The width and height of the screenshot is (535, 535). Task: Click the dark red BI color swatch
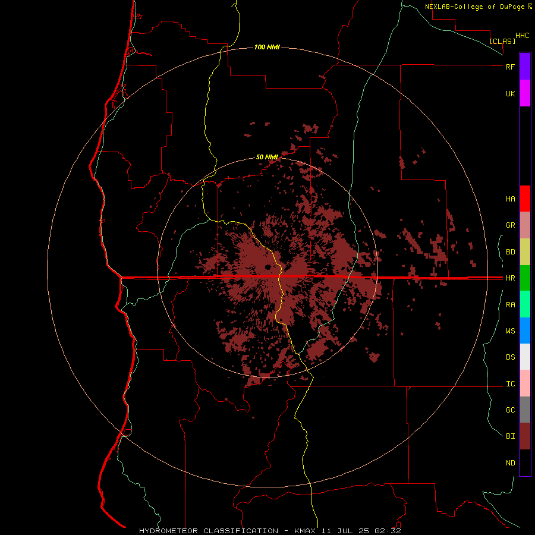pos(525,436)
